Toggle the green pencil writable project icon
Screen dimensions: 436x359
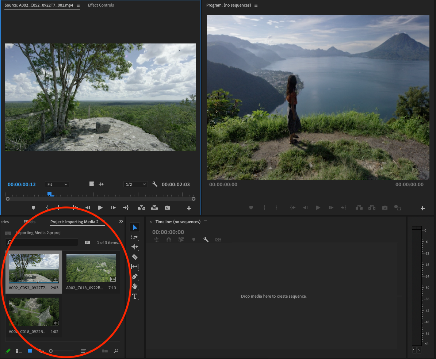[x=8, y=351]
